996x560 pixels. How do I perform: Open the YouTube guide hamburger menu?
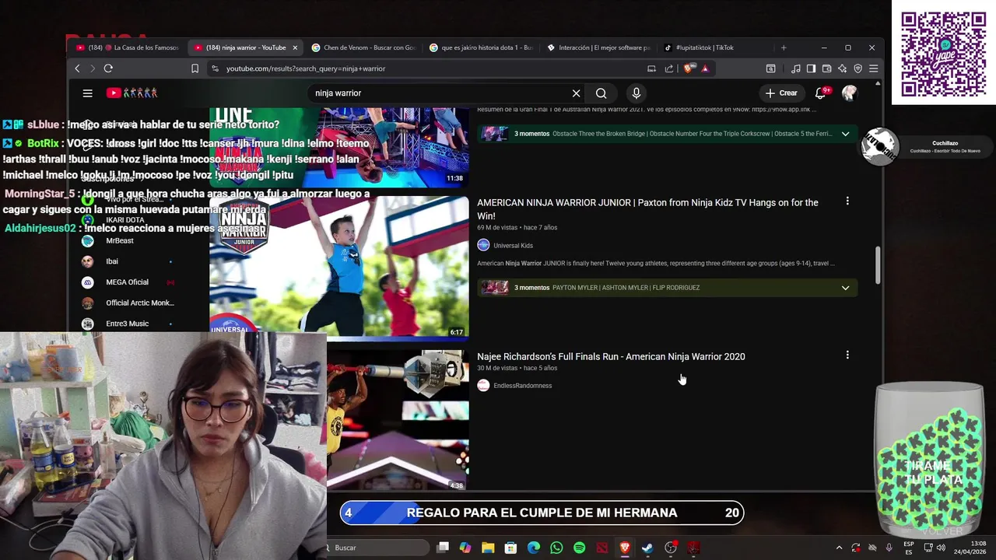click(87, 93)
